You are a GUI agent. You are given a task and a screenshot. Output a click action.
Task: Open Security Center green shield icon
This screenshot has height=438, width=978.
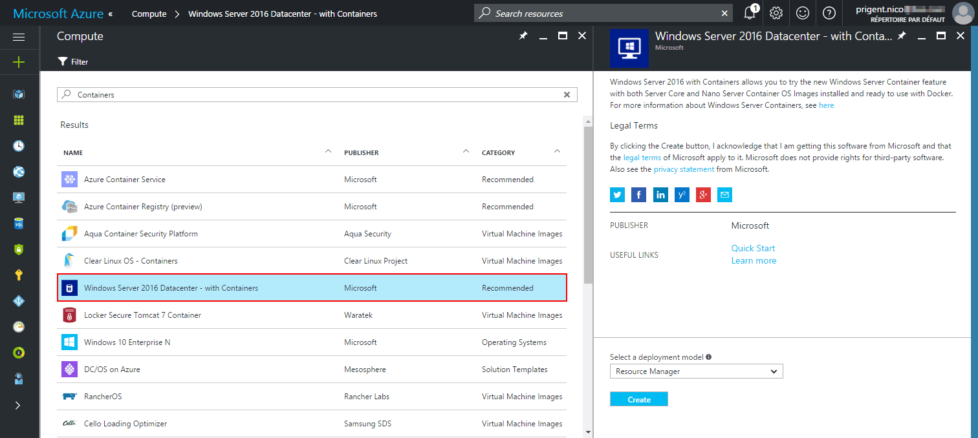point(19,249)
